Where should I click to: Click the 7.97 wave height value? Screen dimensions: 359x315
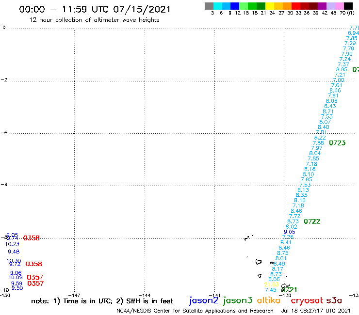pos(317,148)
